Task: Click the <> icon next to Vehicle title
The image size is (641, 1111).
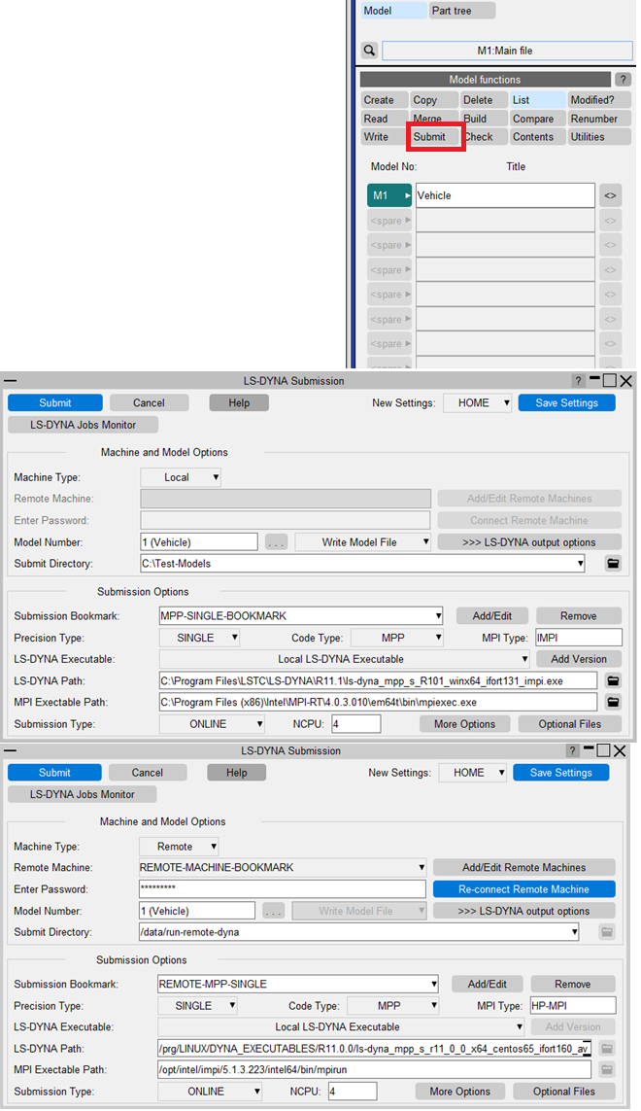Action: click(x=610, y=195)
